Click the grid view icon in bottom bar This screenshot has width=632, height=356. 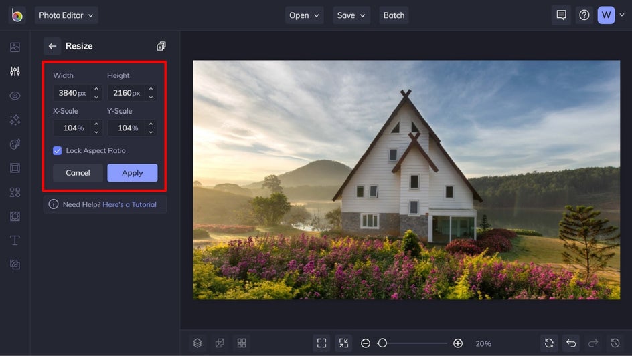click(242, 343)
